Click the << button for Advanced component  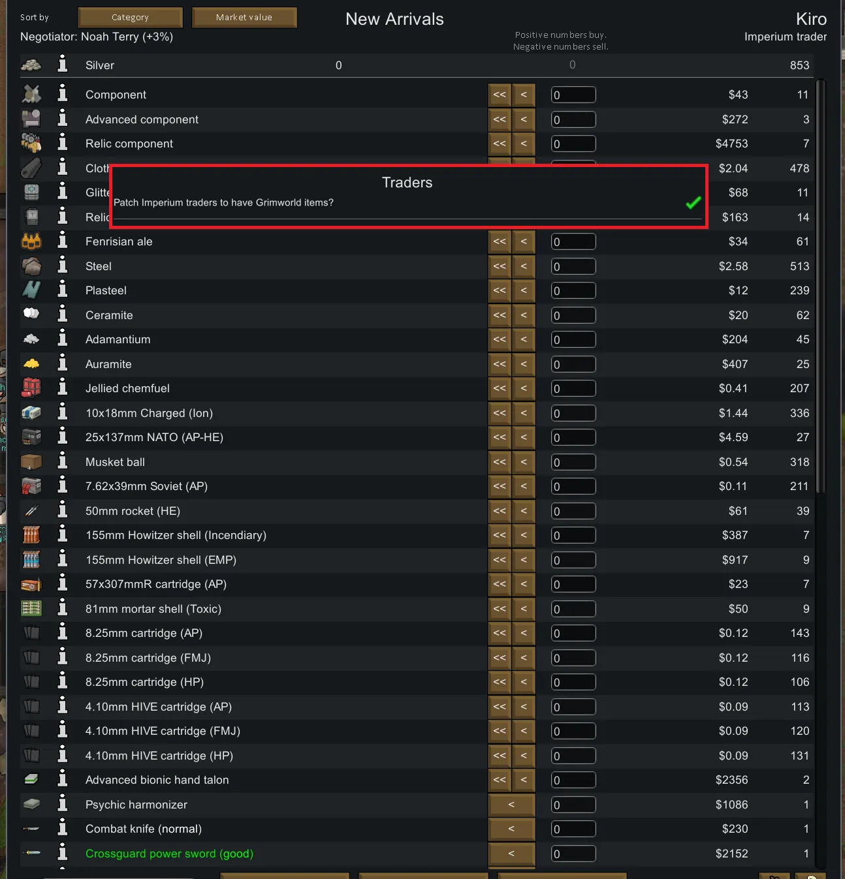click(500, 119)
